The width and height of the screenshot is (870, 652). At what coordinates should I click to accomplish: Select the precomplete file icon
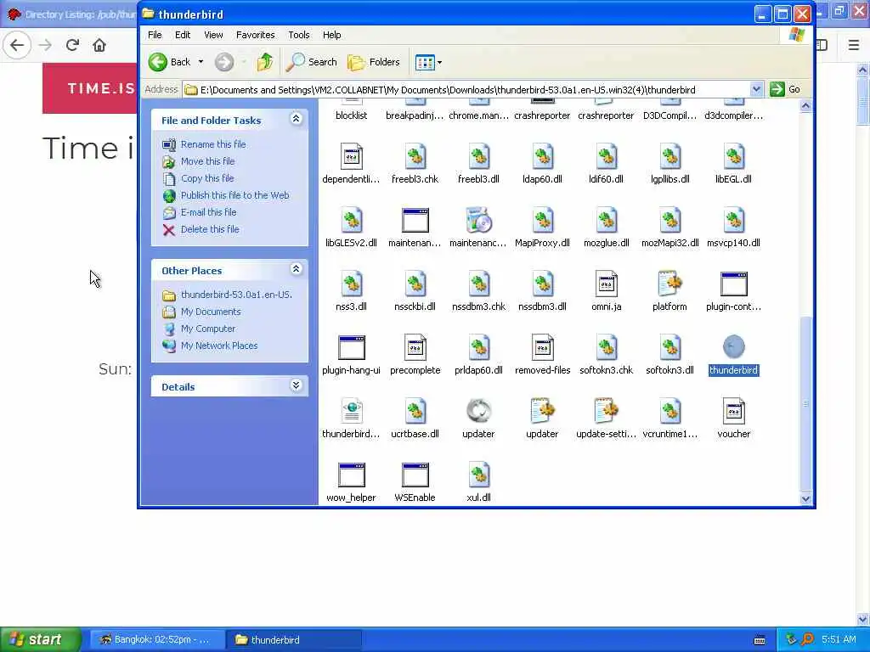(415, 348)
